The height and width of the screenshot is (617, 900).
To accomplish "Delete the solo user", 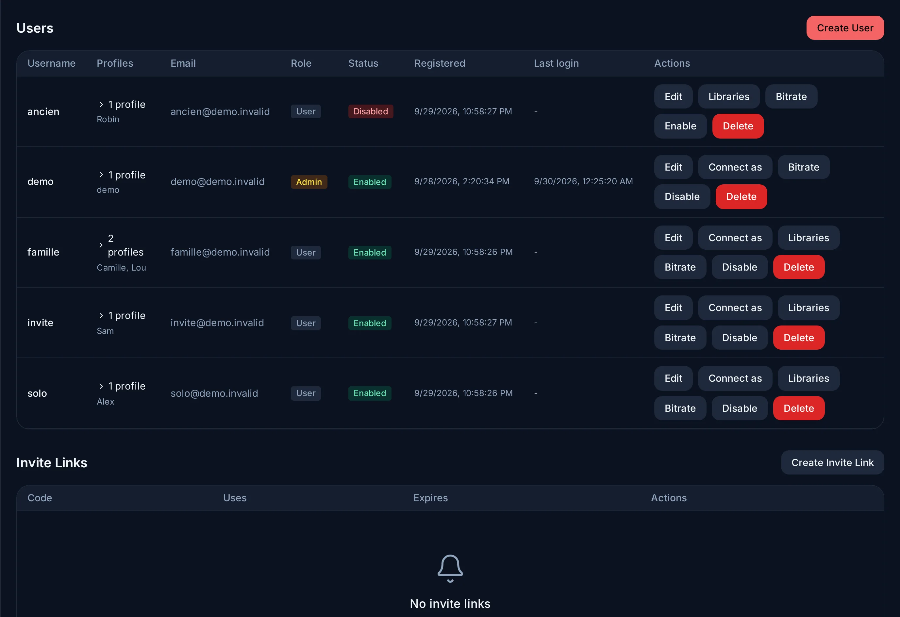I will click(799, 408).
